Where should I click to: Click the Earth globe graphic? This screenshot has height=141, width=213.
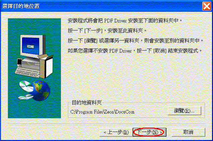click(x=41, y=91)
